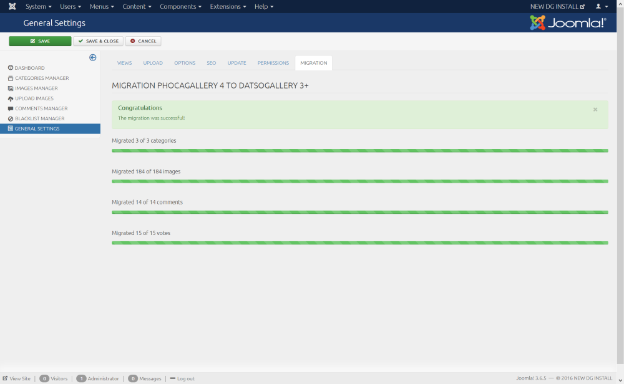The image size is (624, 384).
Task: Open the Components menu
Action: (x=180, y=6)
